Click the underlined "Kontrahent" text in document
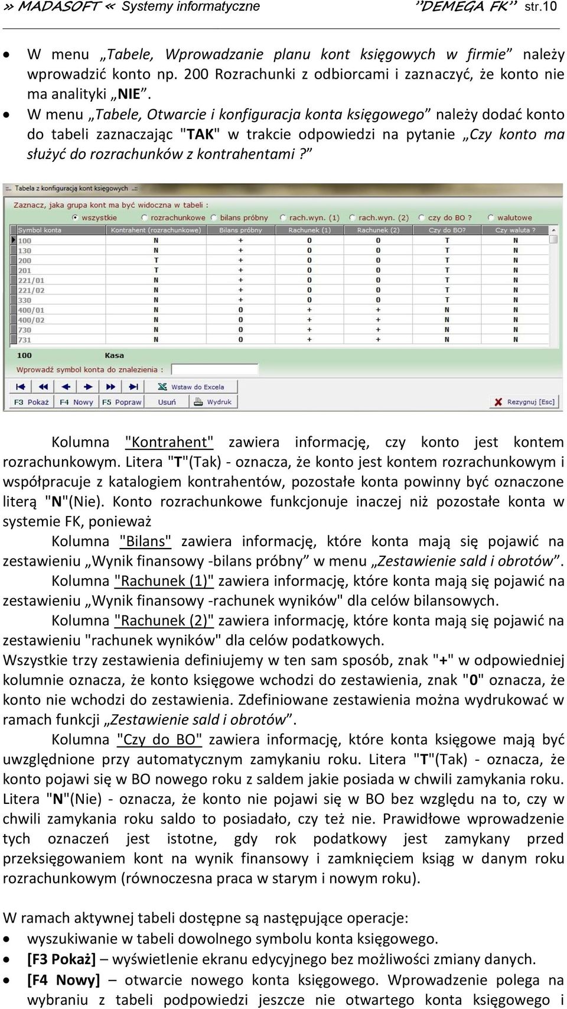567x1009 pixels. pyautogui.click(x=170, y=442)
